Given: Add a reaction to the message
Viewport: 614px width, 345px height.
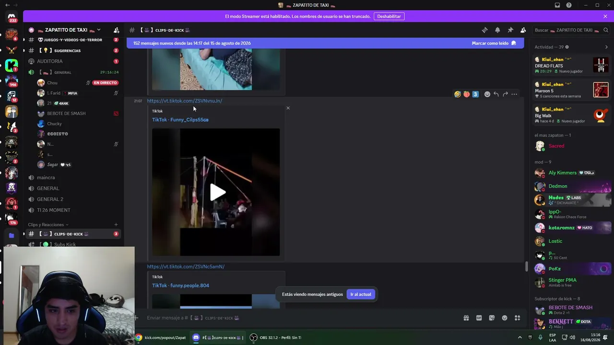Looking at the screenshot, I should pyautogui.click(x=487, y=94).
